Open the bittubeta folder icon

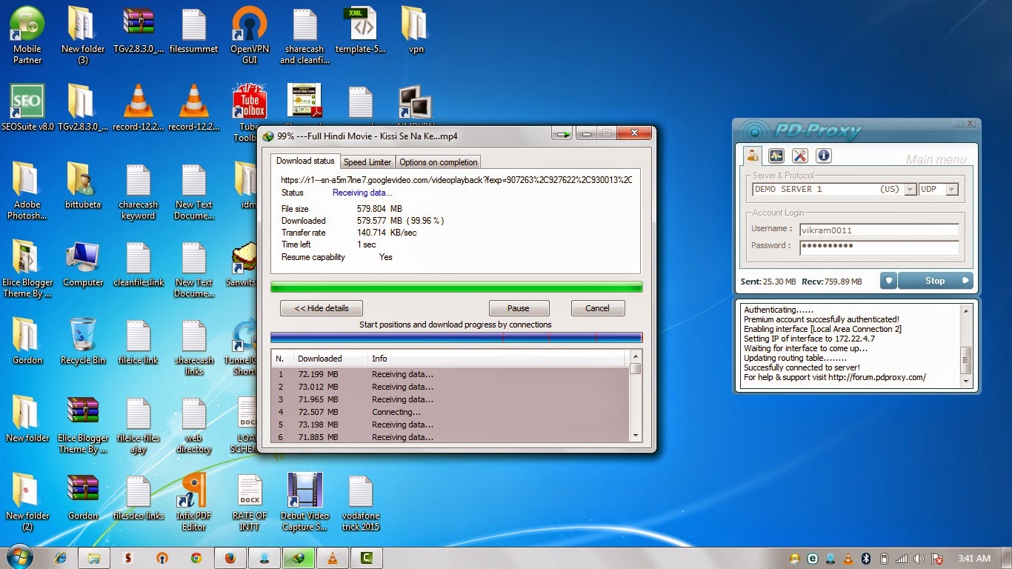click(83, 185)
